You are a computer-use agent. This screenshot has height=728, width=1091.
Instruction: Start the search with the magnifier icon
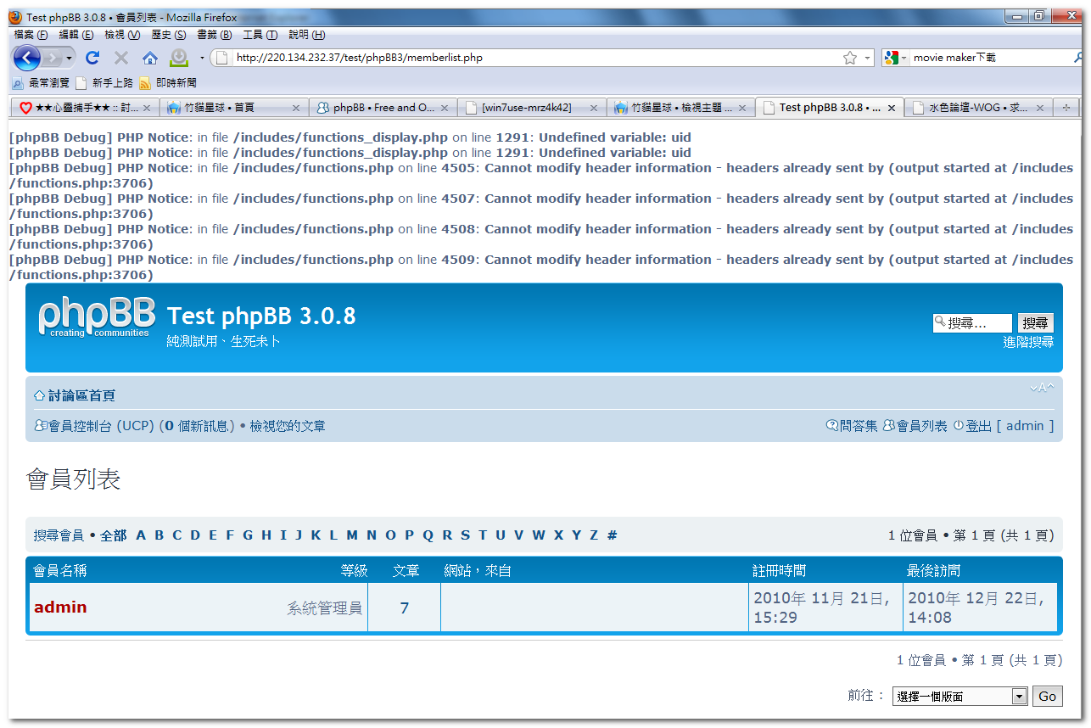point(1079,58)
